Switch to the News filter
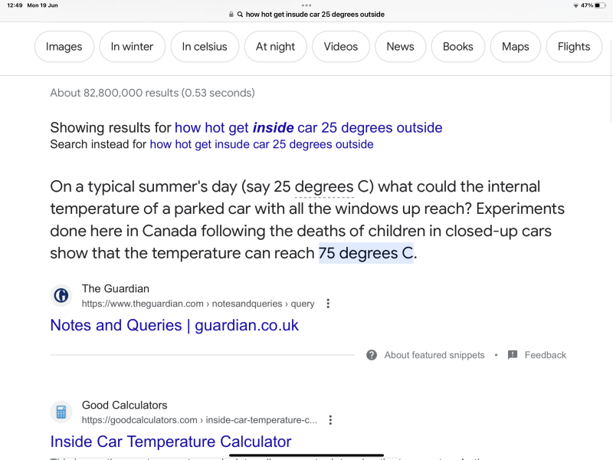Screen dimensions: 613x460 [x=400, y=47]
